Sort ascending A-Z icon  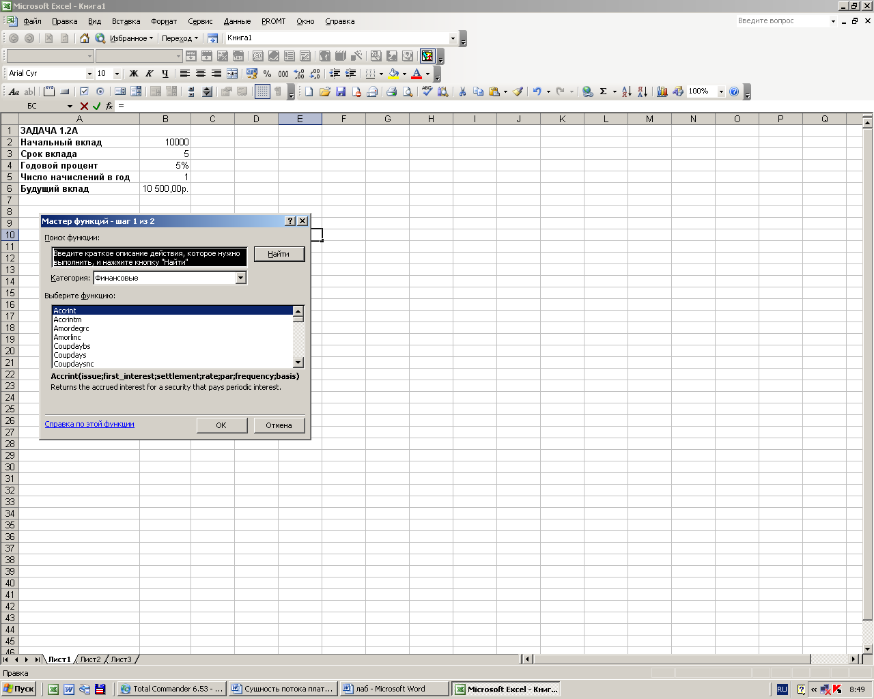click(x=626, y=91)
